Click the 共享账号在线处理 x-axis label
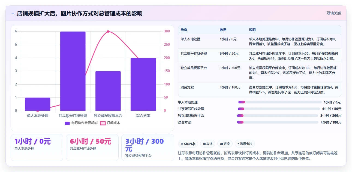Image resolution: width=352 pixels, height=172 pixels. [73, 116]
